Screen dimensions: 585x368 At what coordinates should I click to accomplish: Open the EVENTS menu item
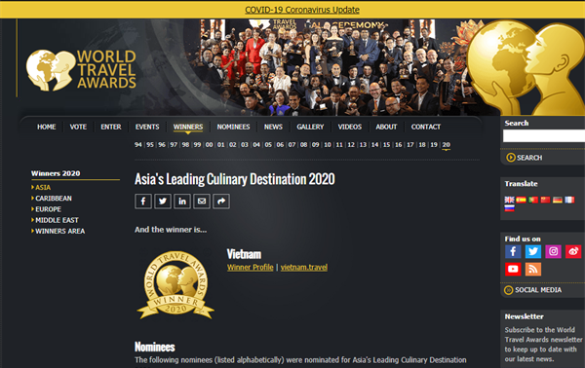coord(147,127)
